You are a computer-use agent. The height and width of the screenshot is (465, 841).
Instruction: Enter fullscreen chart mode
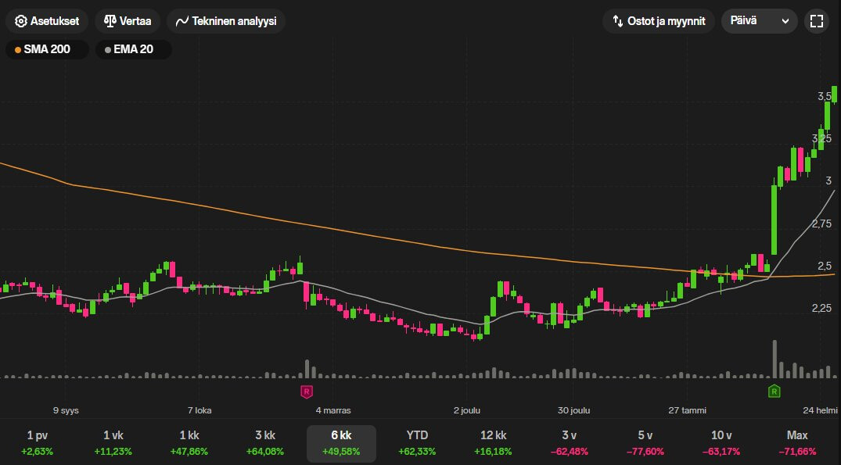[816, 21]
